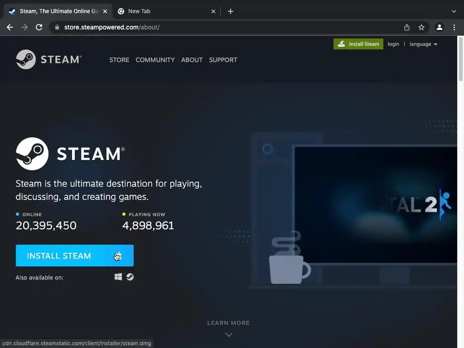This screenshot has width=464, height=348.
Task: Choose the Windows icon under Also available on
Action: click(x=118, y=277)
